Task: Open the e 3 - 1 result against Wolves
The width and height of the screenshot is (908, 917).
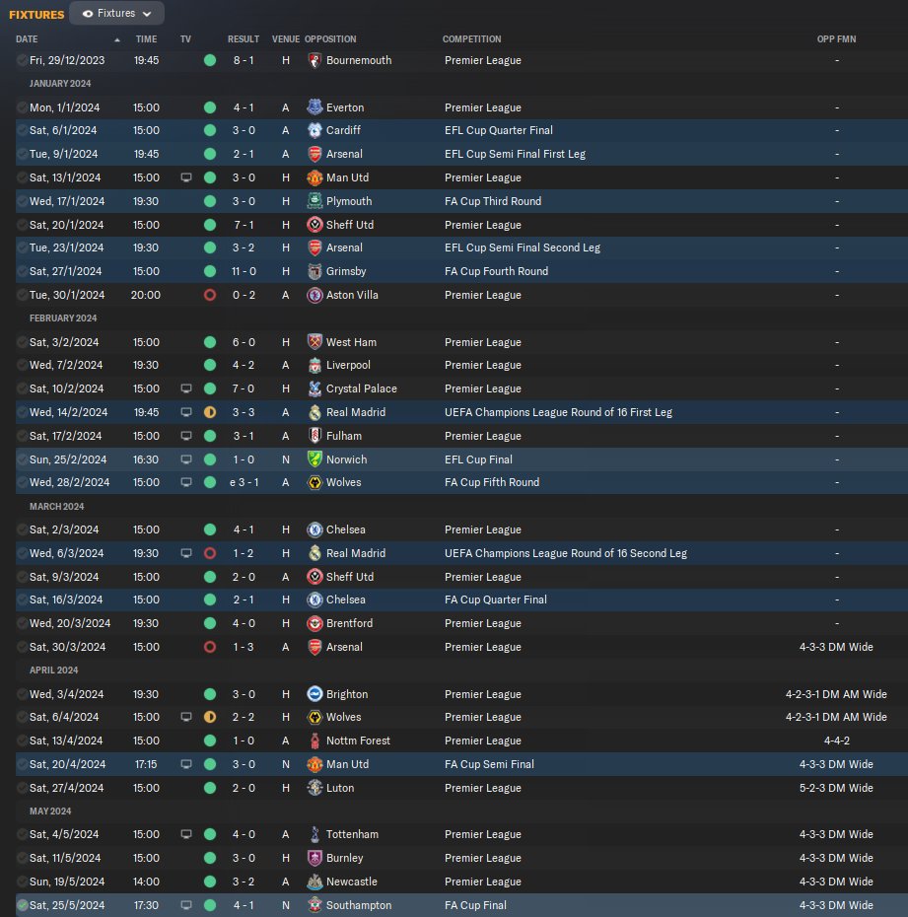Action: 244,482
